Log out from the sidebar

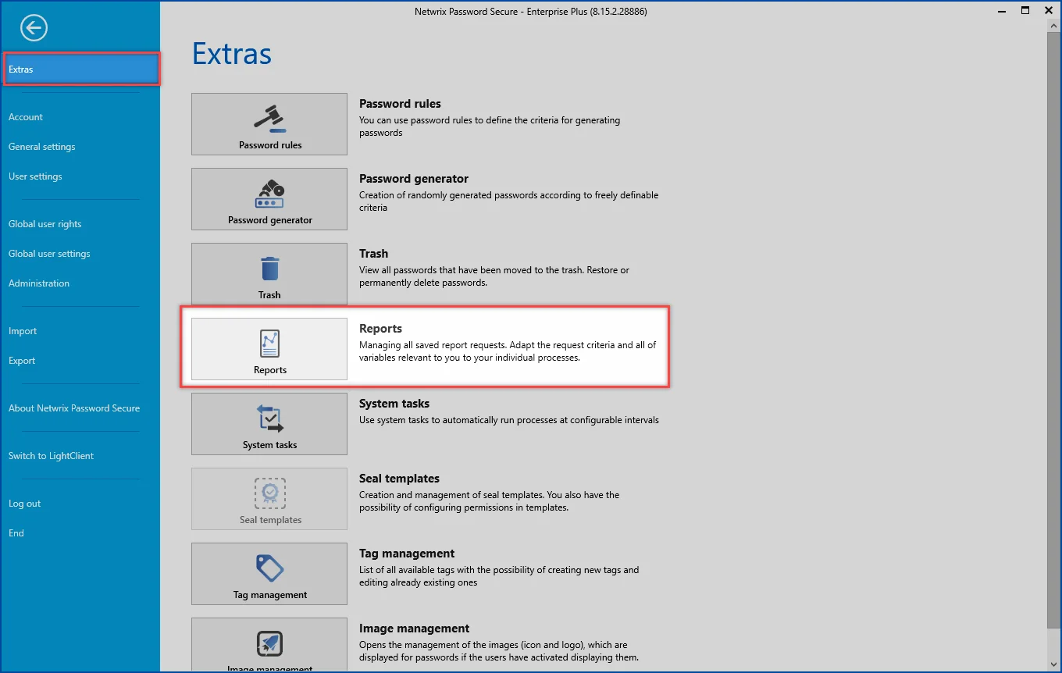[x=25, y=504]
